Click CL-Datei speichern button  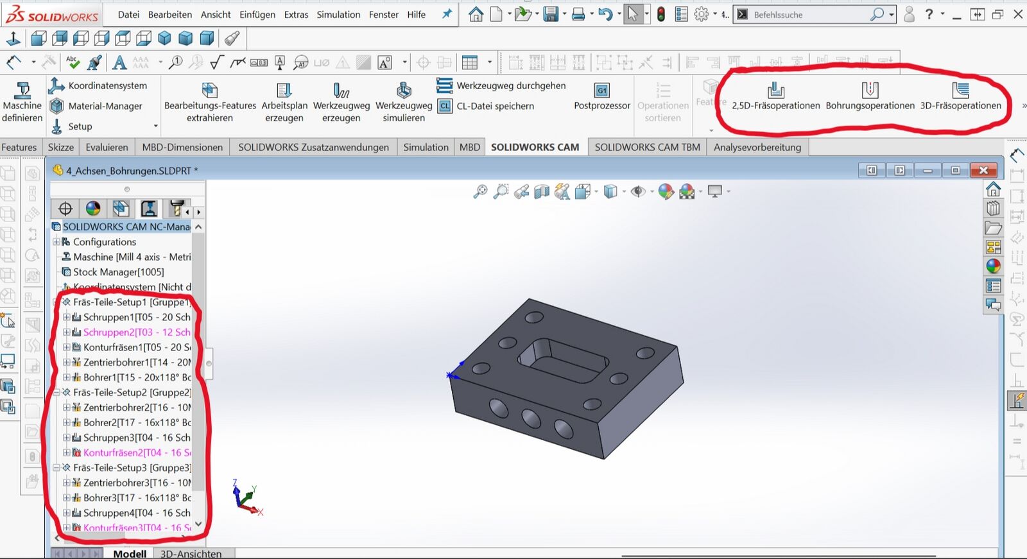[494, 106]
